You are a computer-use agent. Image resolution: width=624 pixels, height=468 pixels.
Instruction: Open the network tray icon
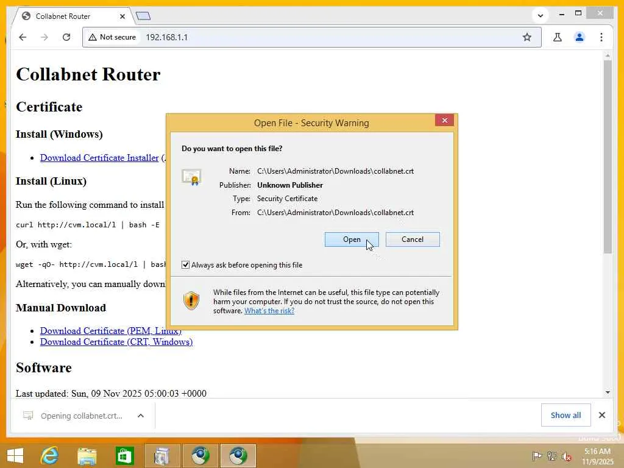(551, 456)
